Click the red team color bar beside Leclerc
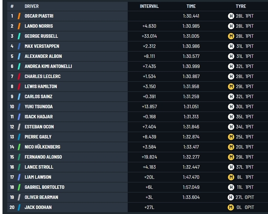This screenshot has height=214, width=268. pos(19,77)
